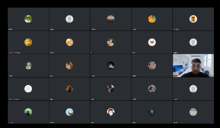Click the golden lion face avatar
220x128 pixels.
click(x=28, y=42)
